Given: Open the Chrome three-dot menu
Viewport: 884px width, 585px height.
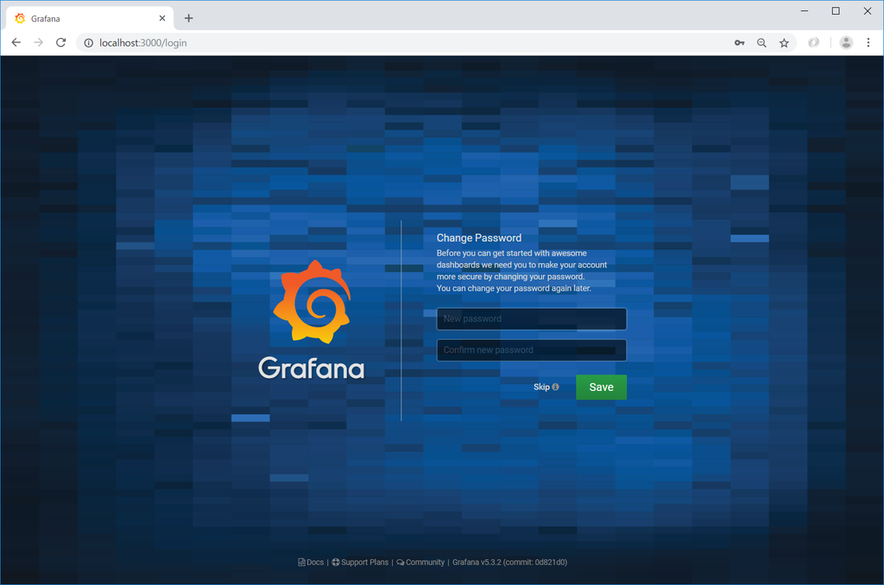Looking at the screenshot, I should coord(868,43).
